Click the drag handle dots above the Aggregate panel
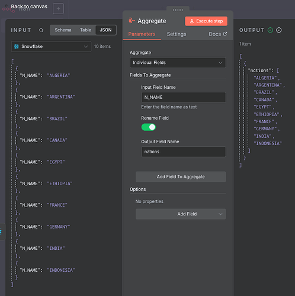This screenshot has width=295, height=296. coord(178,10)
